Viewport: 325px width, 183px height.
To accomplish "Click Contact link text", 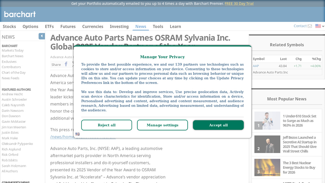I will pos(300,26).
